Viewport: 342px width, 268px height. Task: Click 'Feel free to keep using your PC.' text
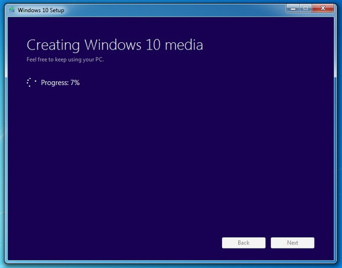[x=65, y=60]
